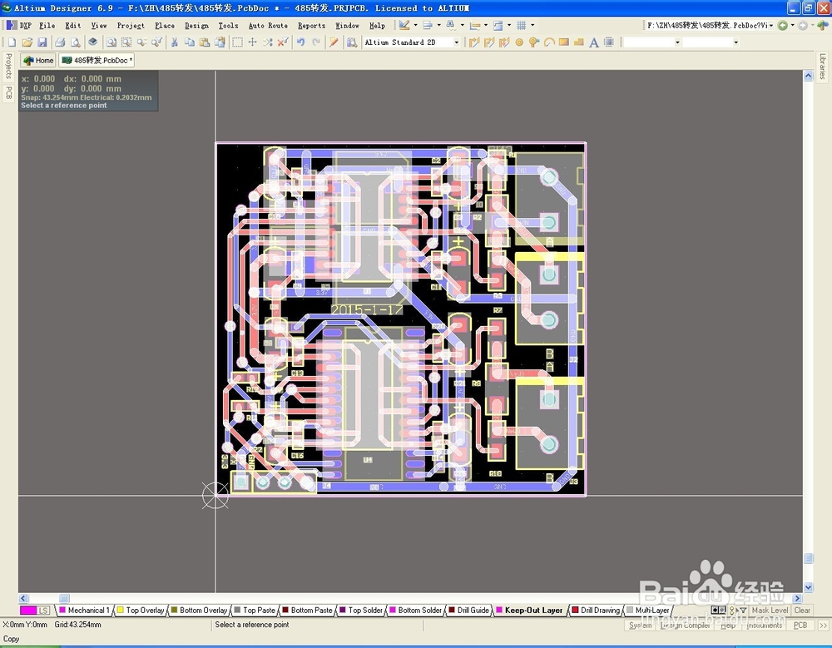Create a new document via toolbar icon
Image resolution: width=832 pixels, height=648 pixels.
[x=11, y=42]
